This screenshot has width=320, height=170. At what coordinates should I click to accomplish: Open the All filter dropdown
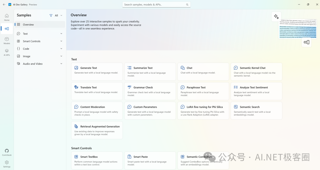coord(58,15)
